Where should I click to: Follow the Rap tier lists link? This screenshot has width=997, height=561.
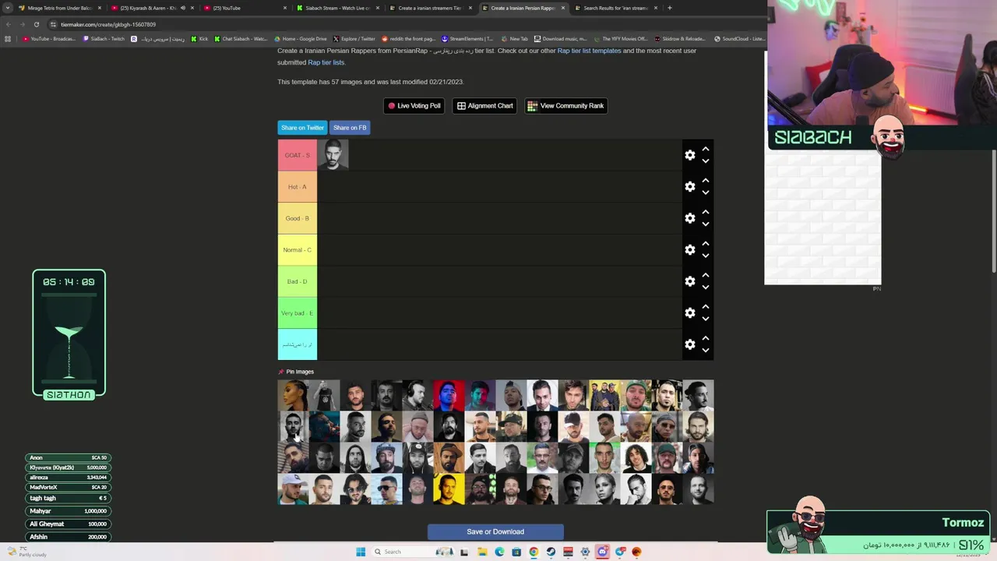coord(326,62)
